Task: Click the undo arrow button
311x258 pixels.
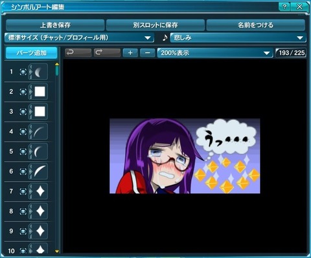Action: tap(78, 52)
